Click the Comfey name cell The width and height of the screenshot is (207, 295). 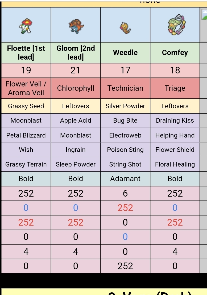[x=175, y=52]
